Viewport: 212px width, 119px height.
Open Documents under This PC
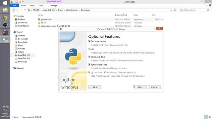pyautogui.click(x=23, y=39)
